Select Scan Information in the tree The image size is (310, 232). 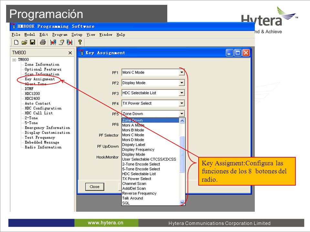pyautogui.click(x=42, y=74)
